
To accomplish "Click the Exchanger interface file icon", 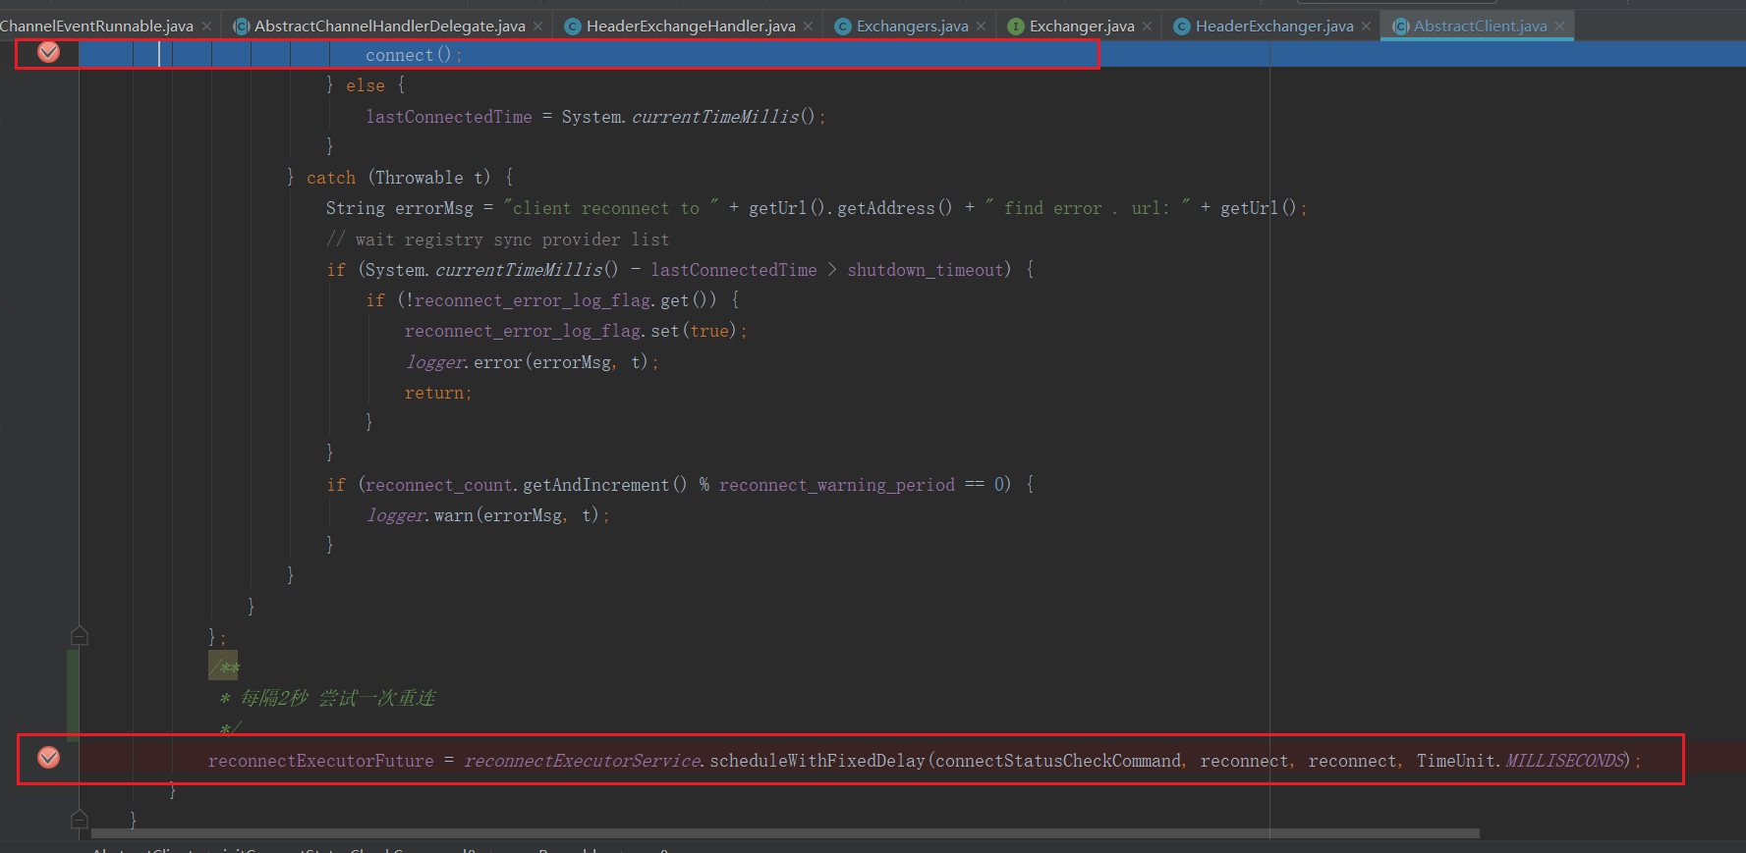I will tap(1016, 27).
